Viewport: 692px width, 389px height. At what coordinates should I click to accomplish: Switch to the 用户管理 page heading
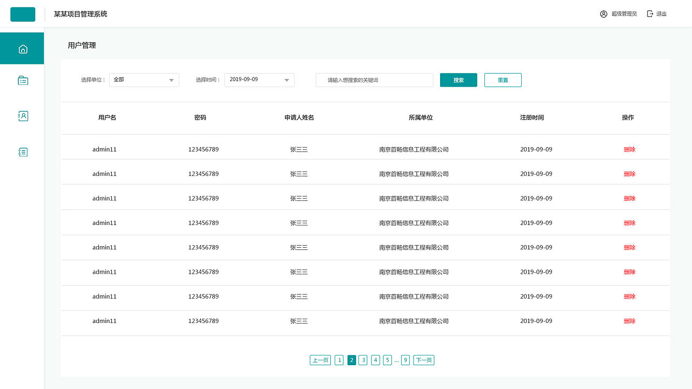(x=81, y=45)
